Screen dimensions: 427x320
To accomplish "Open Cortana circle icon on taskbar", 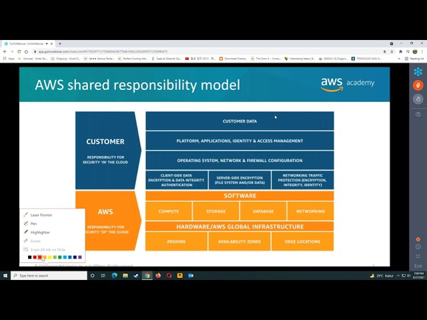I will [93, 275].
